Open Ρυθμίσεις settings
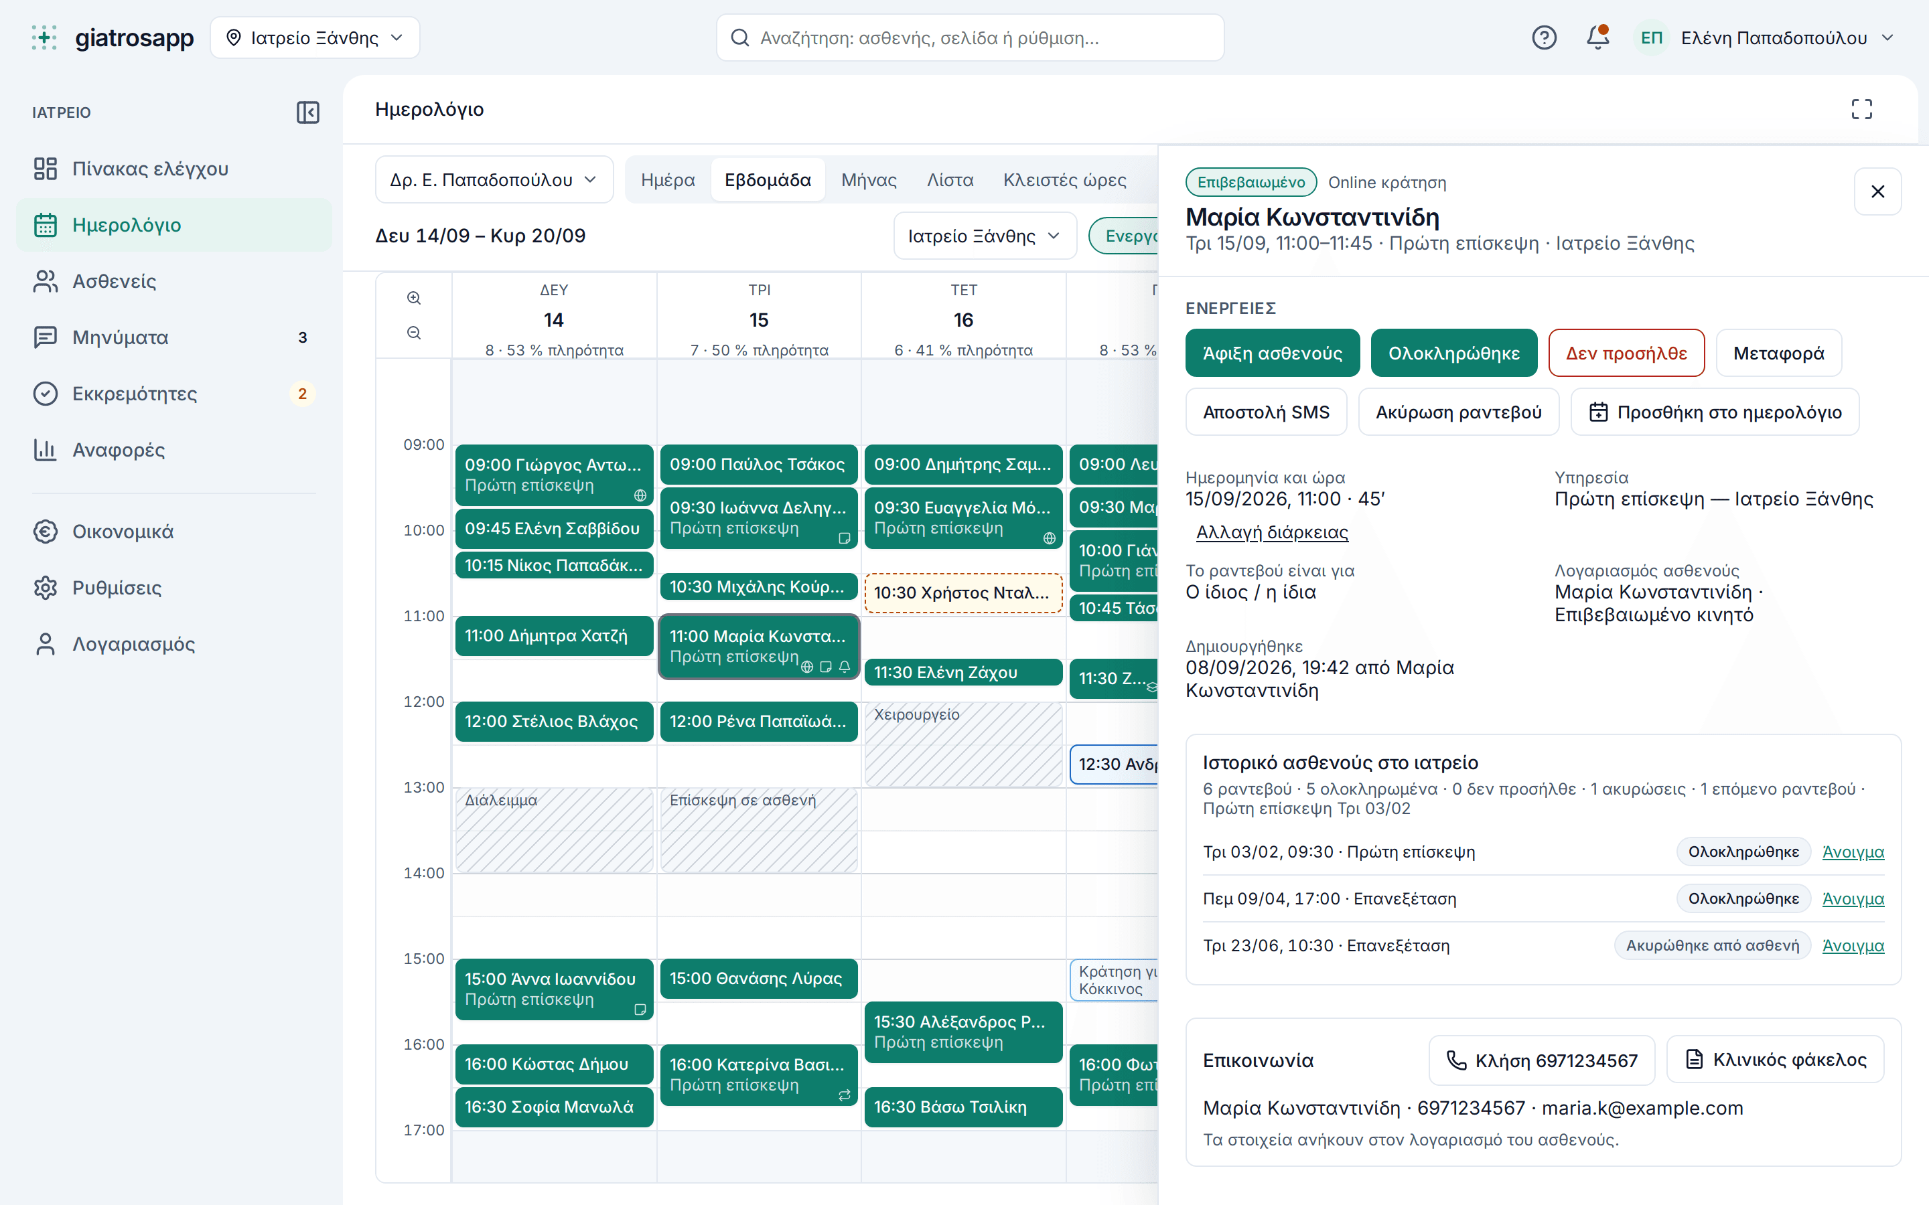The height and width of the screenshot is (1205, 1929). [173, 588]
